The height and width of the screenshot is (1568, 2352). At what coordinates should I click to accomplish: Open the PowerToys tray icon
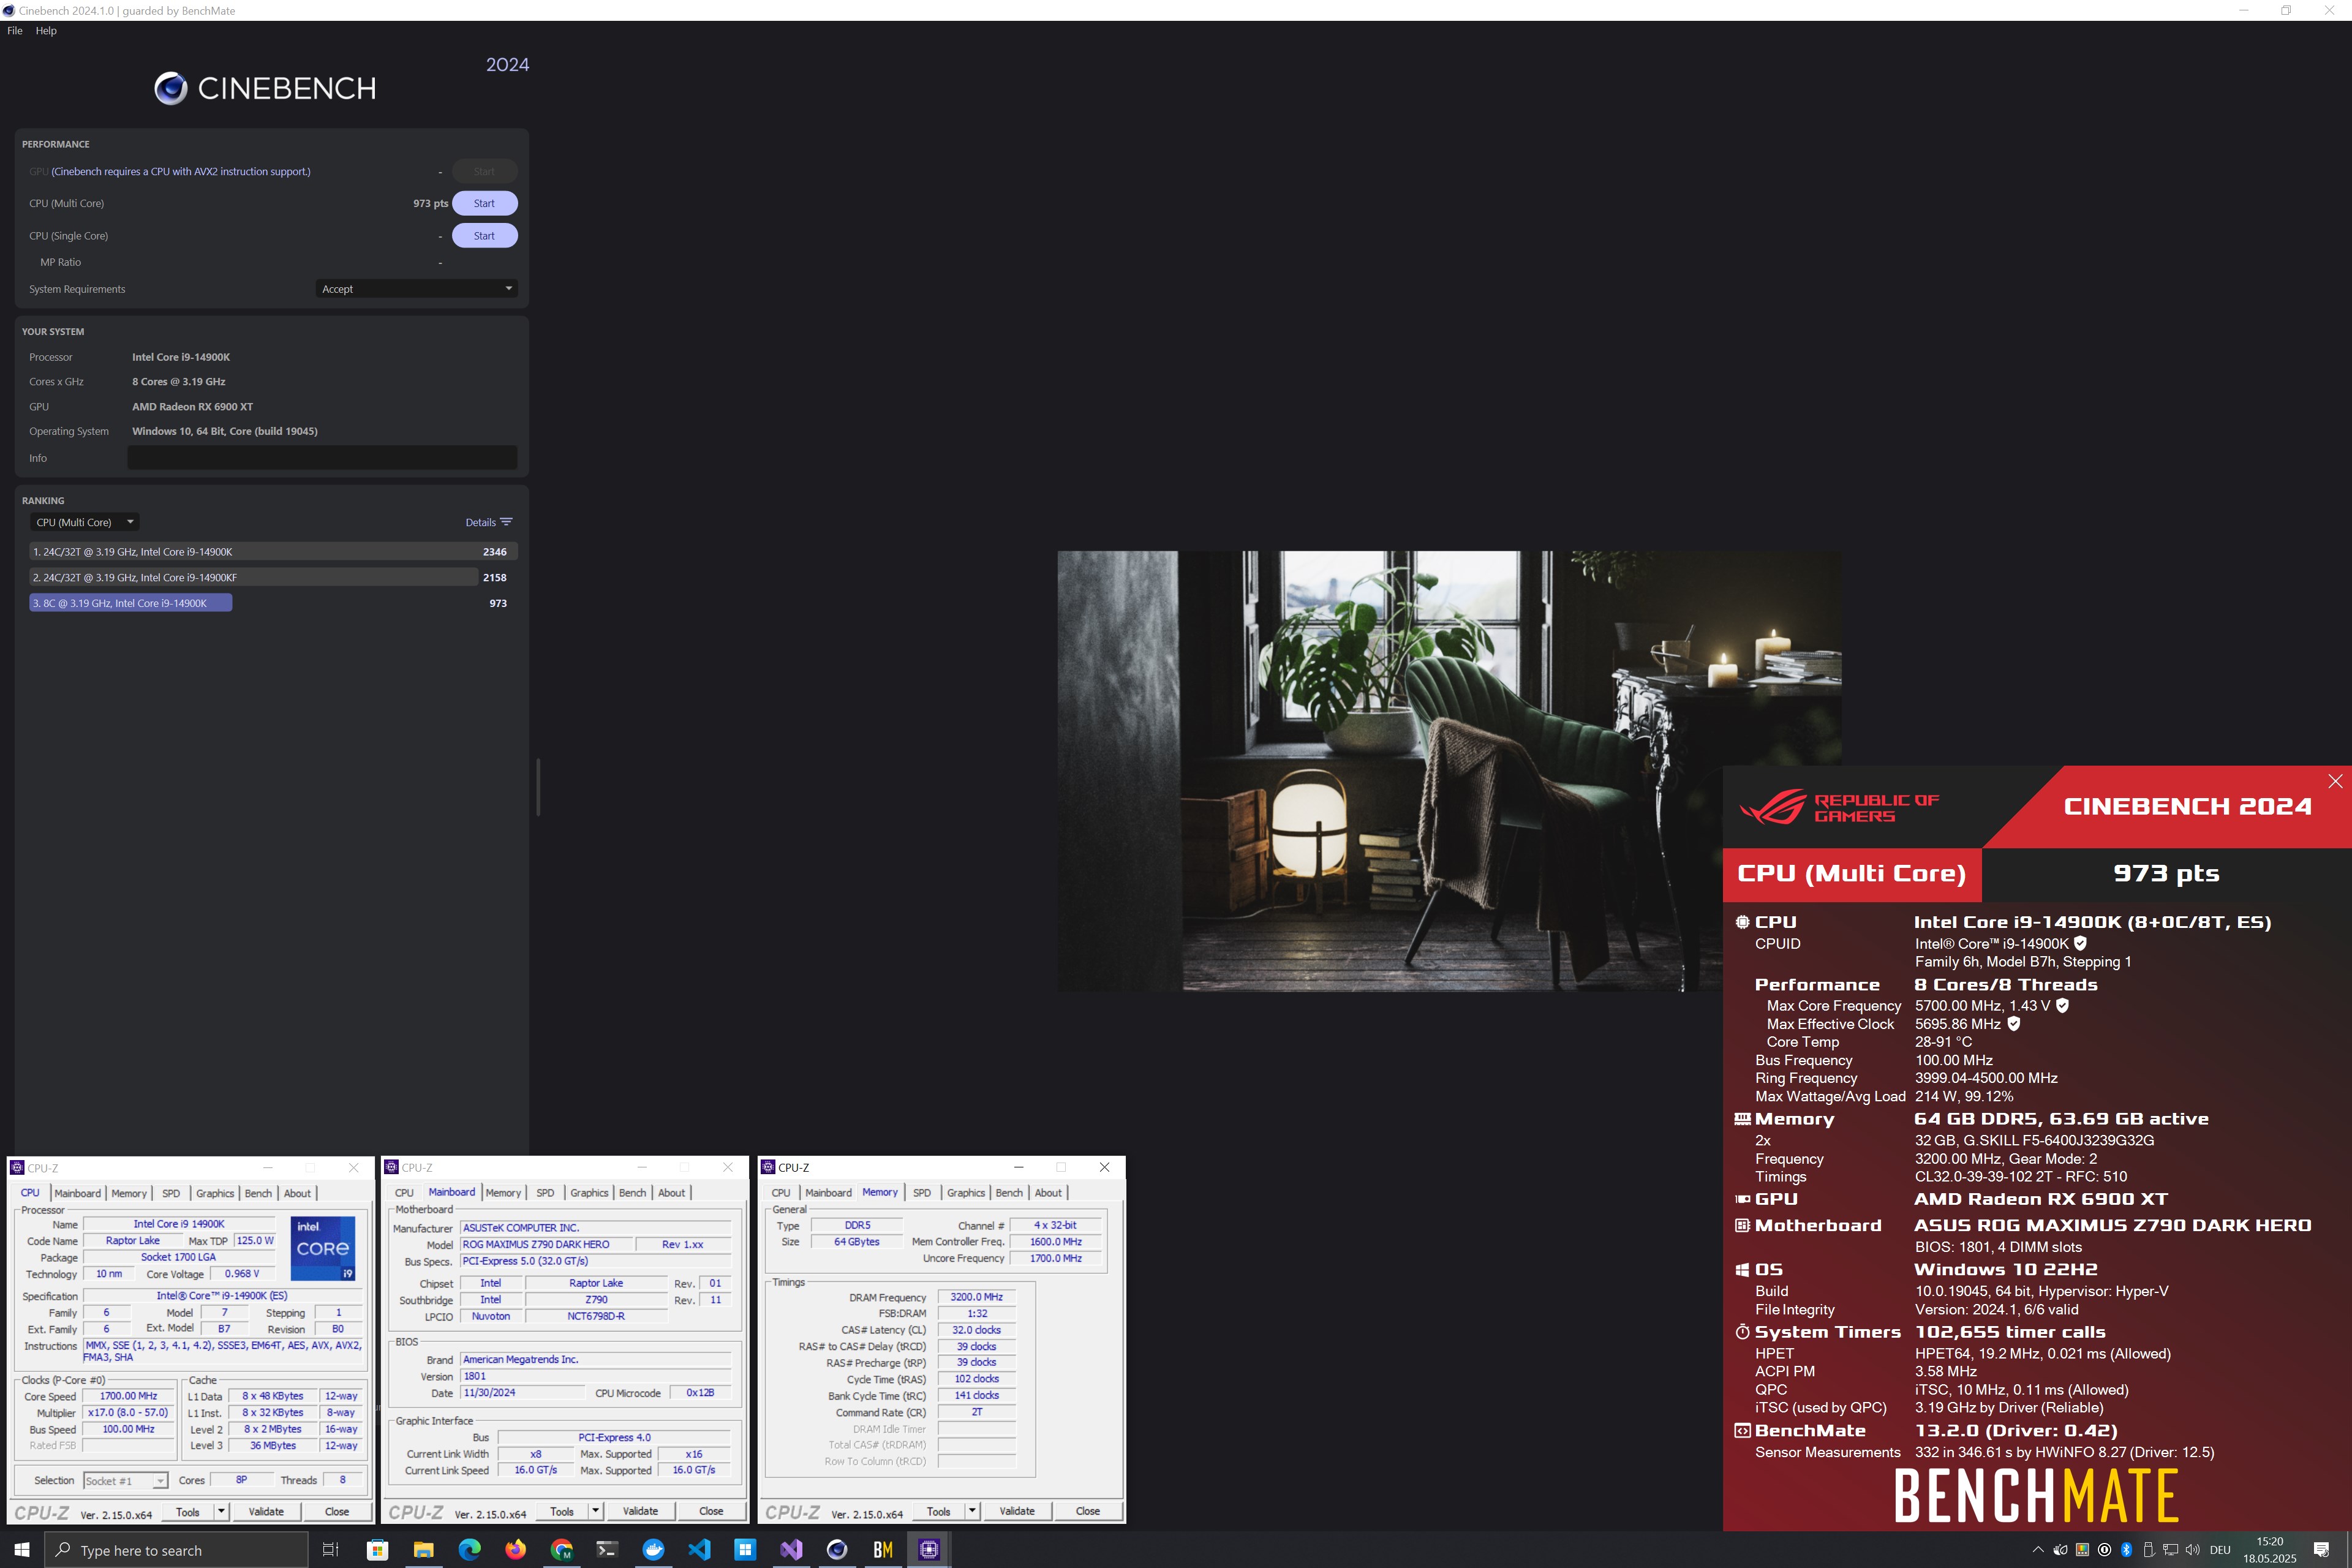[x=2082, y=1550]
